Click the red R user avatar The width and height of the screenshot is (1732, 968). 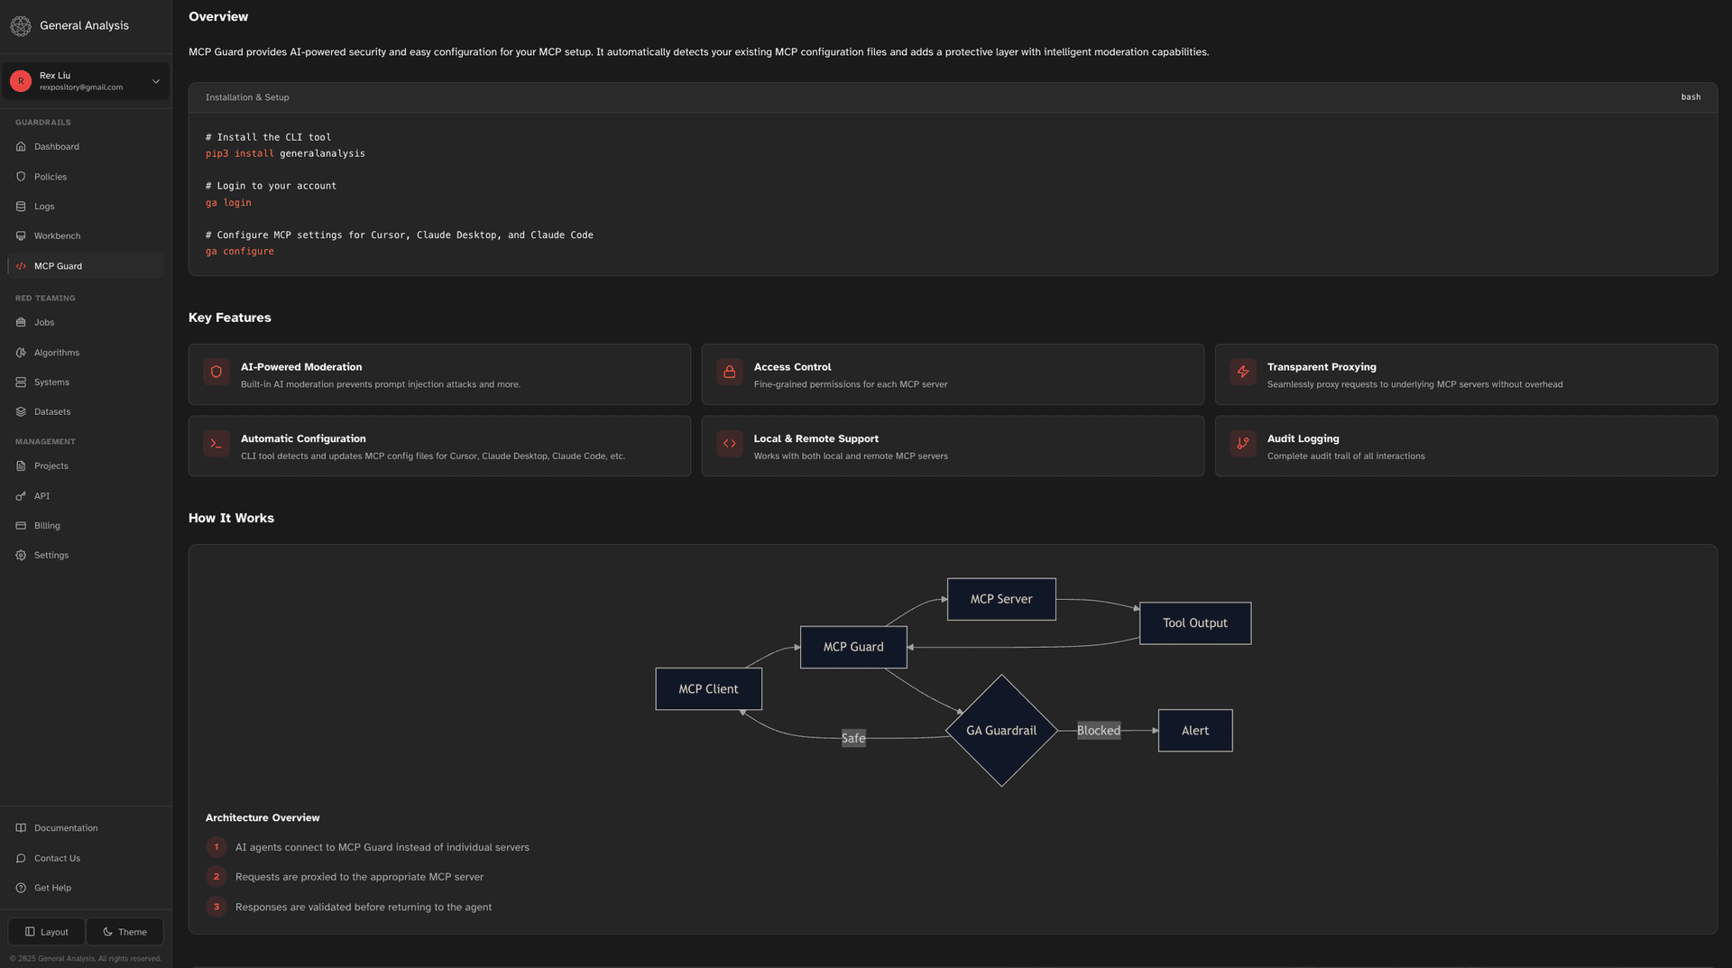pyautogui.click(x=21, y=81)
